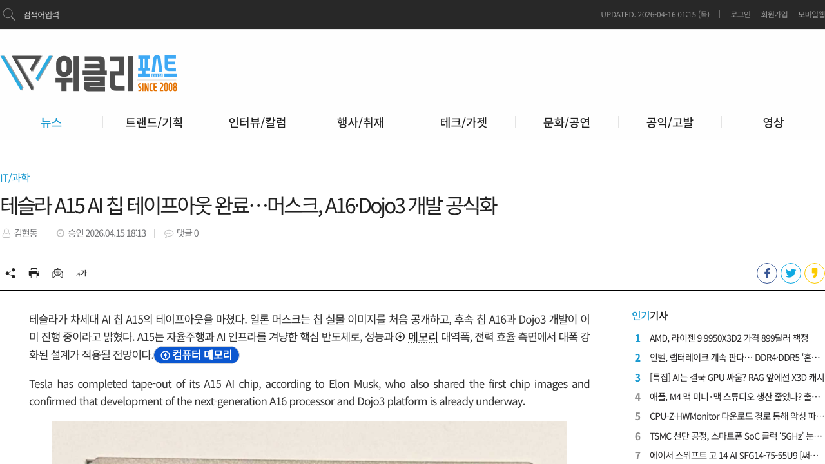Open popular article AMD 라이젠 9 9950X3D2

[729, 338]
